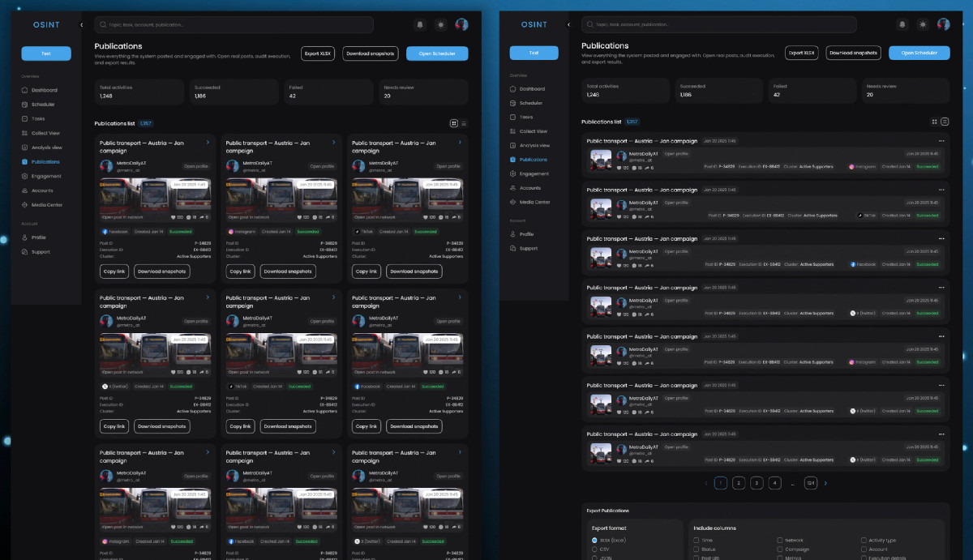Screen dimensions: 973x560
Task: Check the Campaign column checkbox
Action: click(780, 549)
